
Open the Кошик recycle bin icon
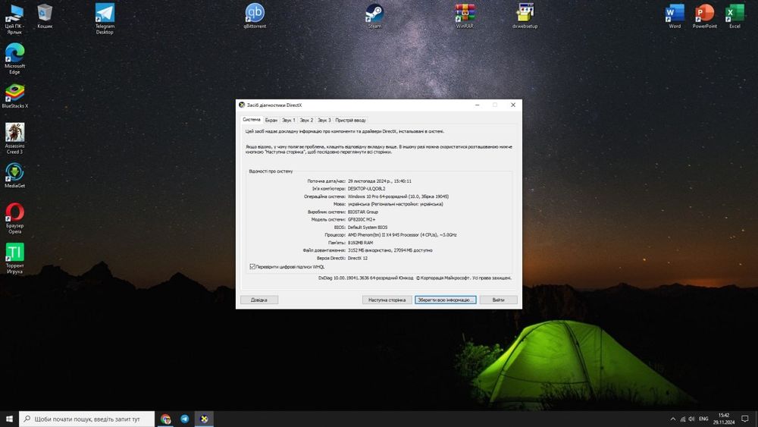click(x=45, y=17)
